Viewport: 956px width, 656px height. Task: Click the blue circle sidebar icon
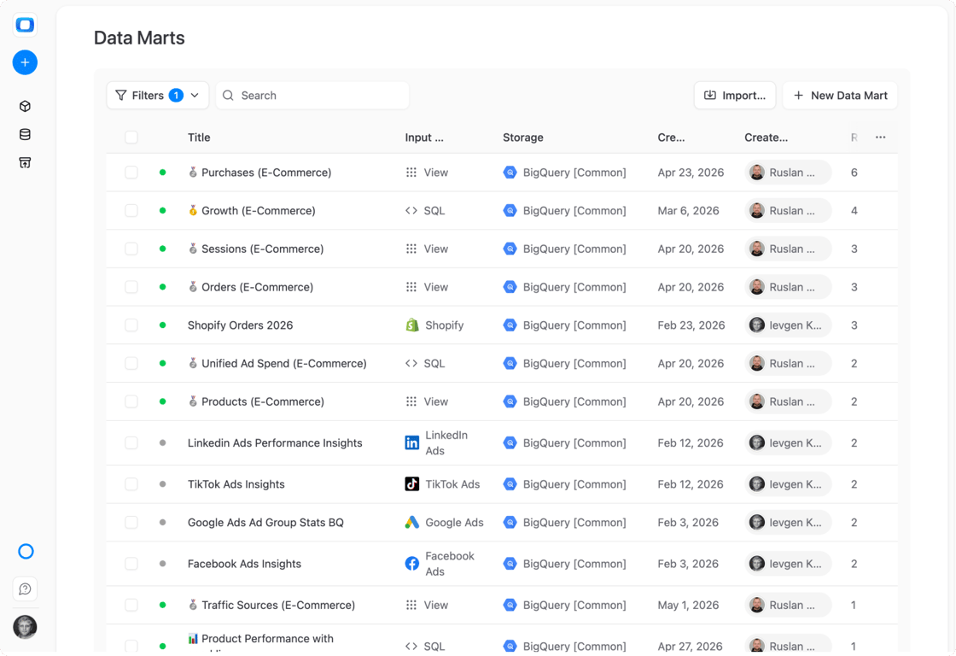[x=26, y=552]
